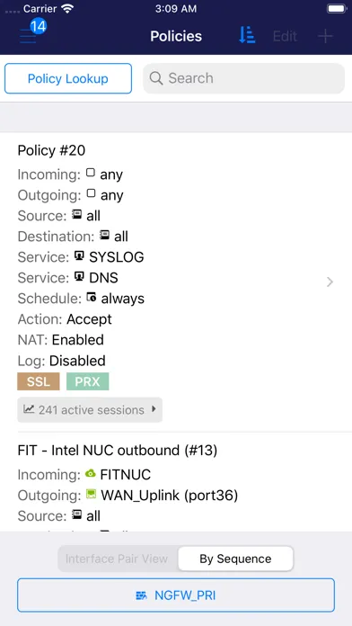Tap the WAN_Uplink port36 interface icon
Viewport: 352px width, 626px height.
(91, 495)
